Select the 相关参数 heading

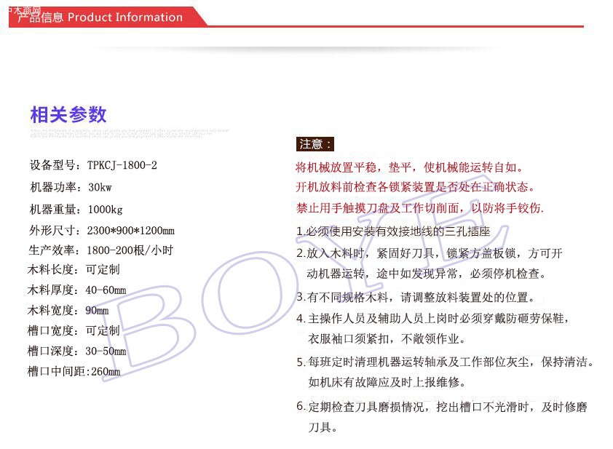click(68, 114)
